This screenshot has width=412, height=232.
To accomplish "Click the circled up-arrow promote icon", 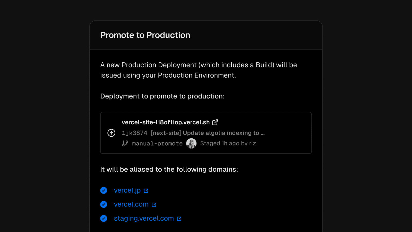I will pos(111,133).
